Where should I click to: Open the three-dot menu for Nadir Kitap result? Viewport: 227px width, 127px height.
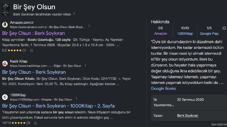[85, 65]
